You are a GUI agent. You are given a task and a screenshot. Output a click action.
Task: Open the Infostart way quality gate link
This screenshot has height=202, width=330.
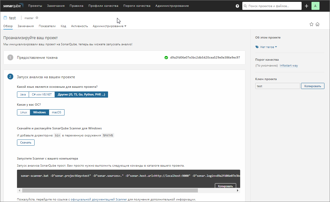(x=289, y=66)
